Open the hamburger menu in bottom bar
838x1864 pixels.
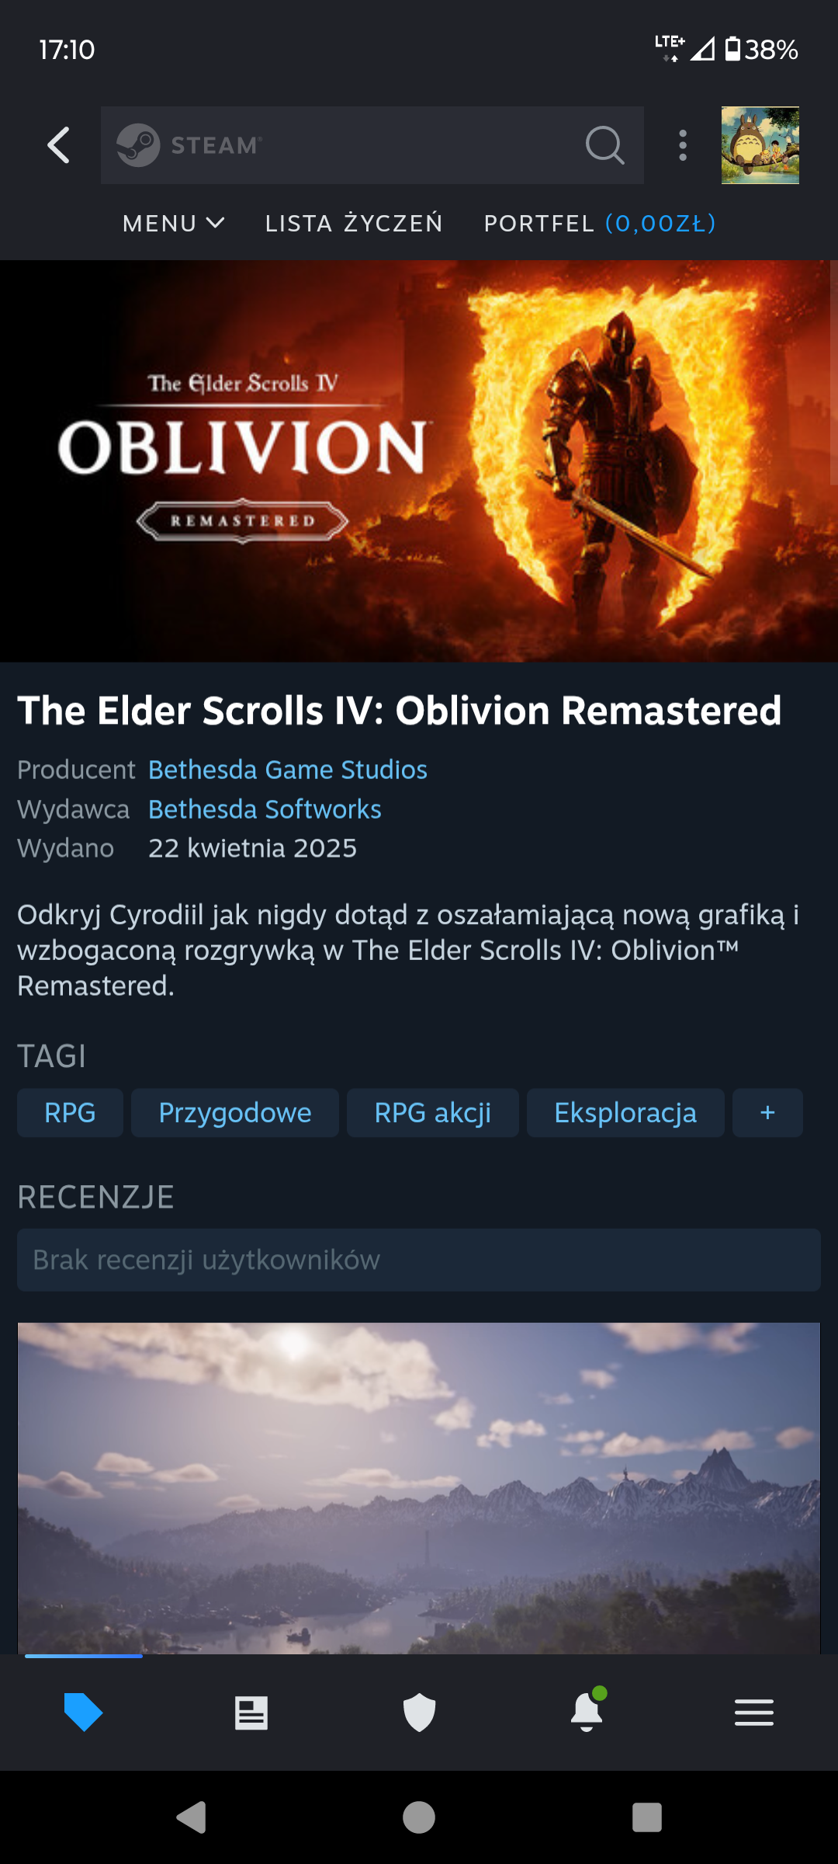(754, 1713)
